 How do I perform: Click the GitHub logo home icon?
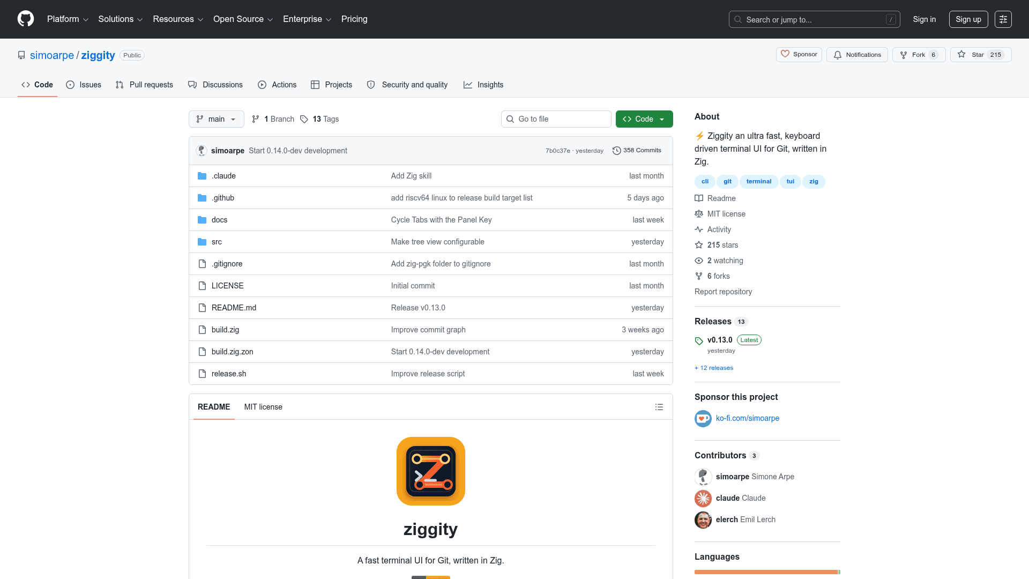click(x=26, y=19)
